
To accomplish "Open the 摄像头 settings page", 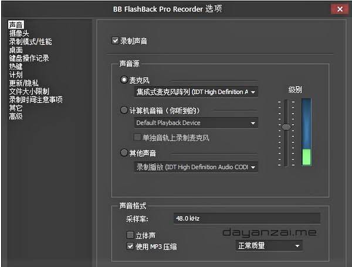I will pyautogui.click(x=19, y=33).
